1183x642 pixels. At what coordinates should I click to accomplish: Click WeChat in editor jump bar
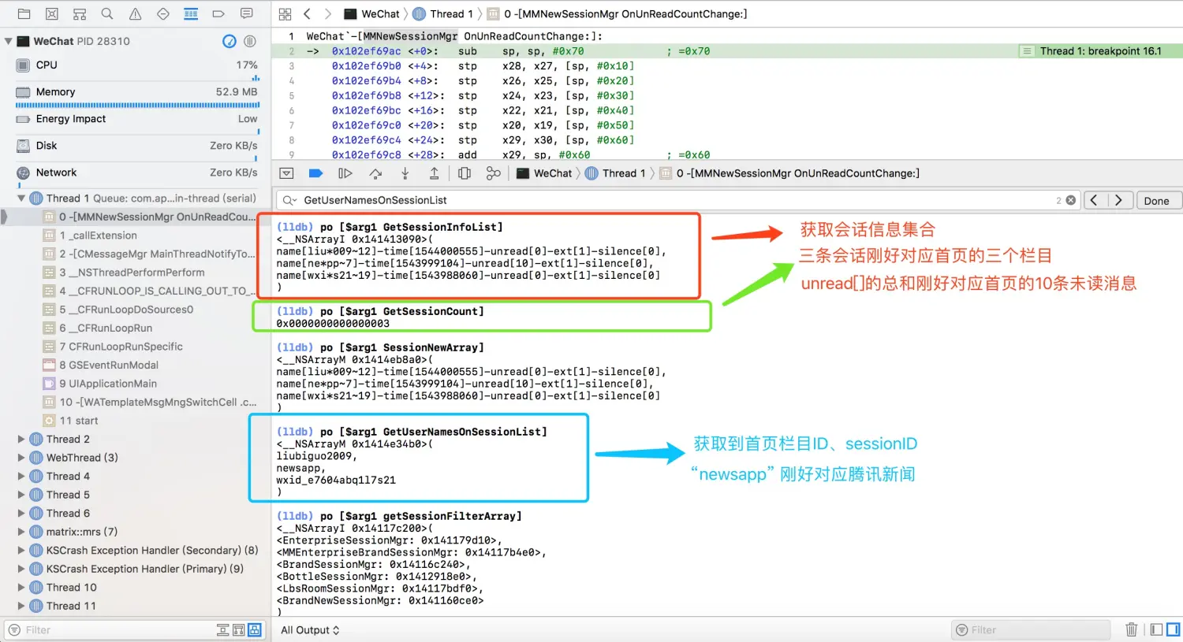coord(372,13)
